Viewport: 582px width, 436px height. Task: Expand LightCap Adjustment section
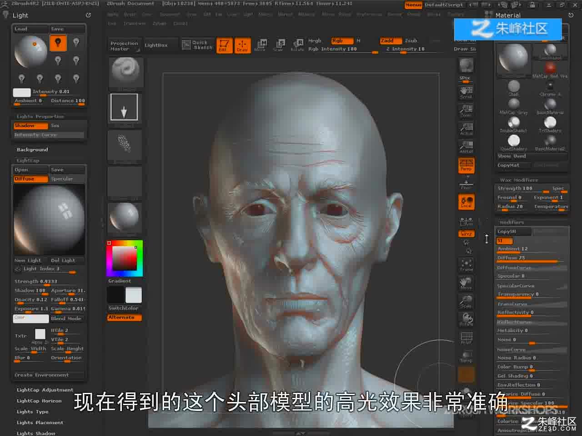[45, 390]
